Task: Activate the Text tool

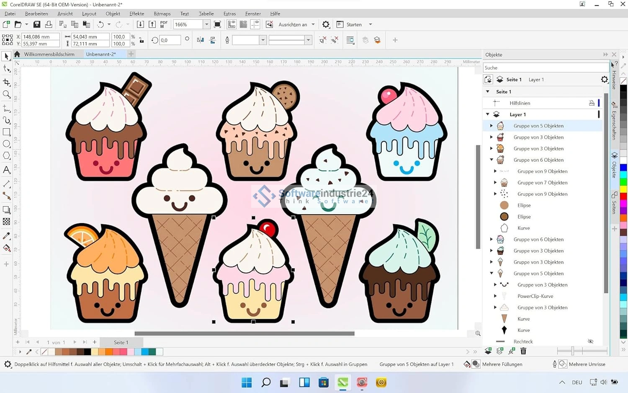Action: pyautogui.click(x=6, y=170)
